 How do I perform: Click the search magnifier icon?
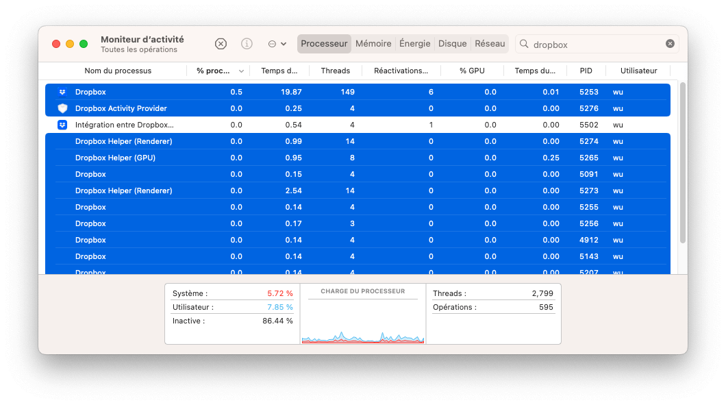coord(524,44)
